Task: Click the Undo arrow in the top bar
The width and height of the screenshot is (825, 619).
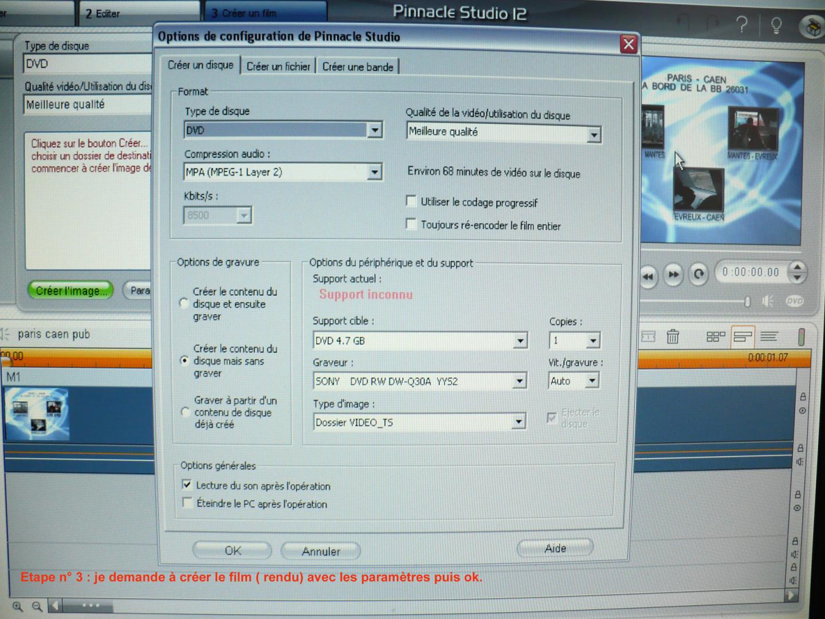Action: pyautogui.click(x=683, y=22)
